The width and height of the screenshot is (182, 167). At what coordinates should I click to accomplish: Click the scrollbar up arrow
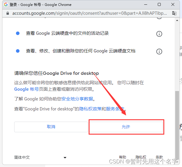177,21
